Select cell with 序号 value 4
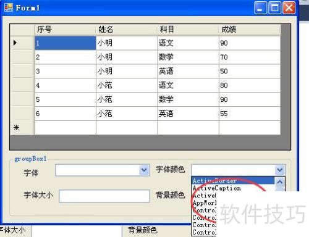309x237 pixels. pyautogui.click(x=66, y=85)
